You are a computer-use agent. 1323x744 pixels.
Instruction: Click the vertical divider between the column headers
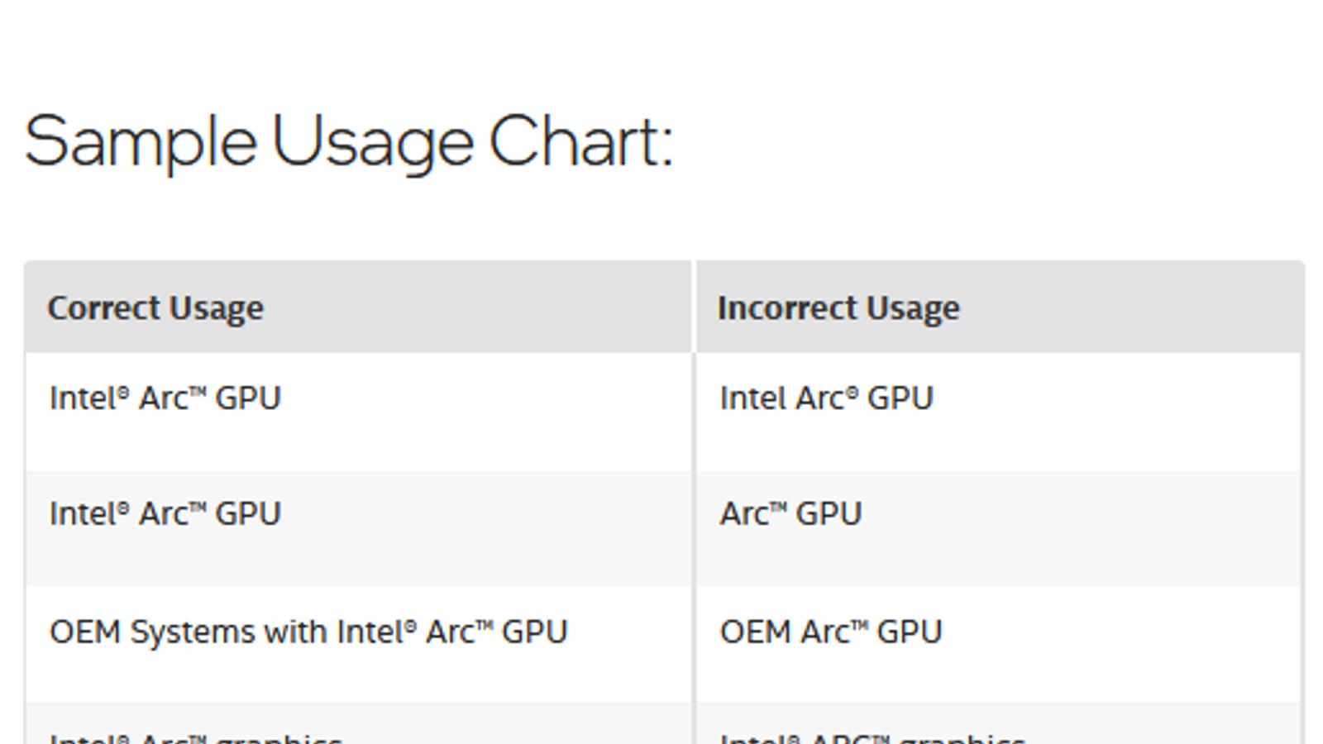694,308
